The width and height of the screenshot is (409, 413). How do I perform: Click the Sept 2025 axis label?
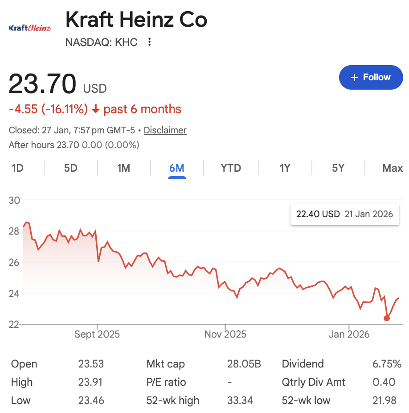tap(98, 334)
